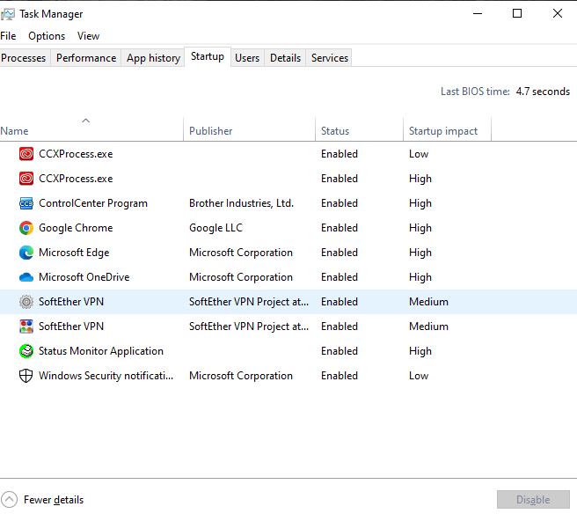Collapse view with the Fewer details arrow
The image size is (577, 521).
9,500
